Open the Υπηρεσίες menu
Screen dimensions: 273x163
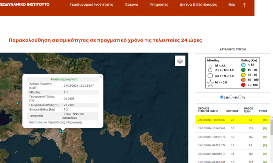(x=159, y=4)
